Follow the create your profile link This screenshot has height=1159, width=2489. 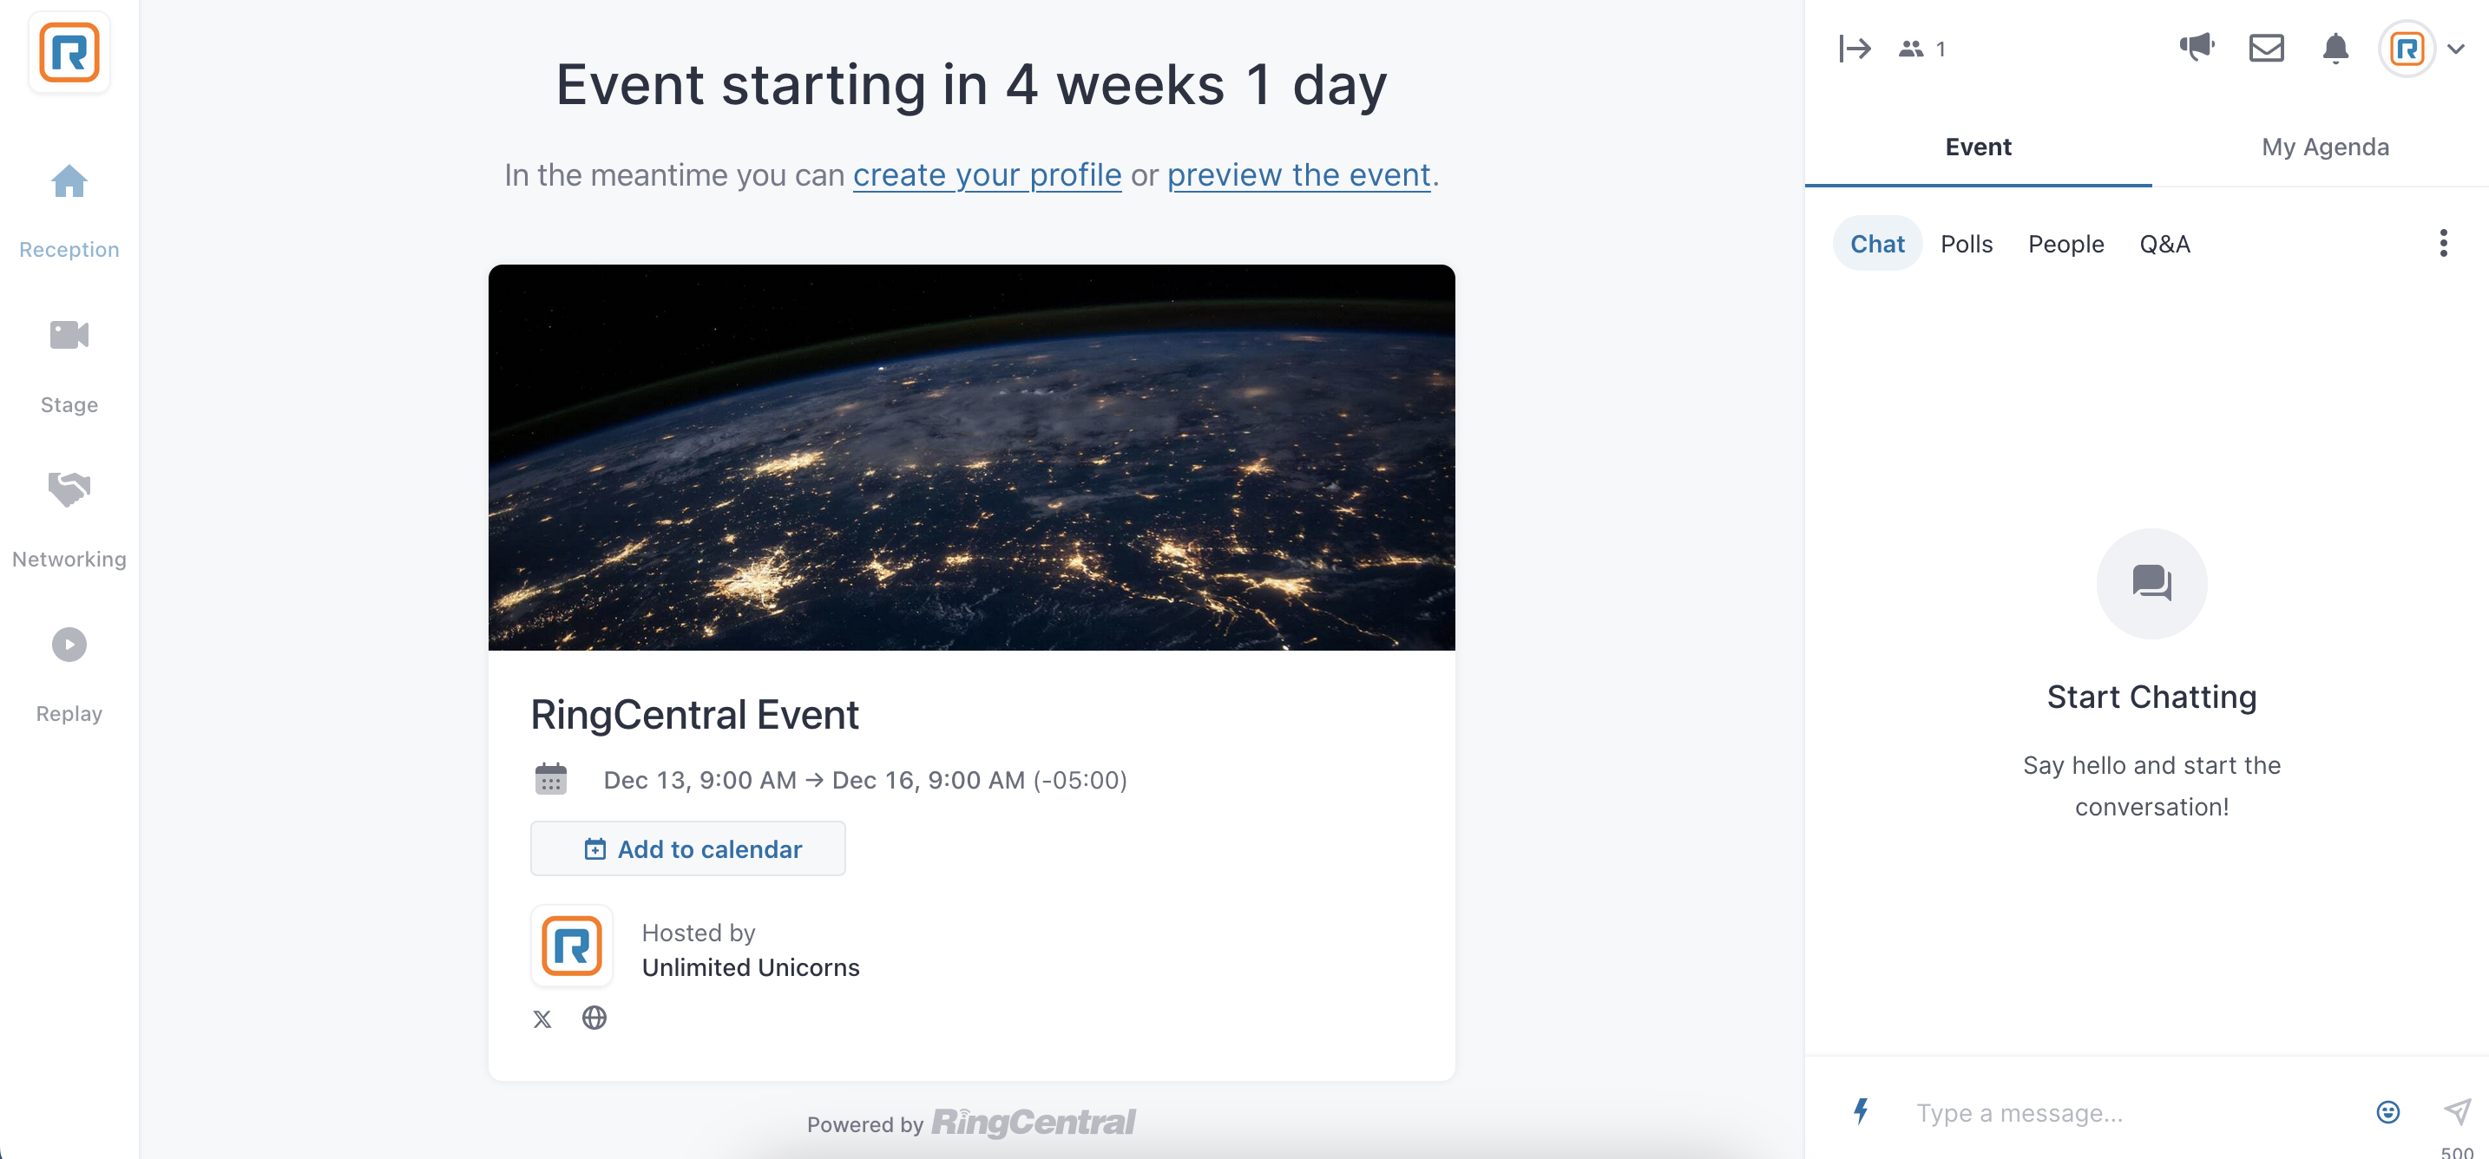[x=987, y=175]
